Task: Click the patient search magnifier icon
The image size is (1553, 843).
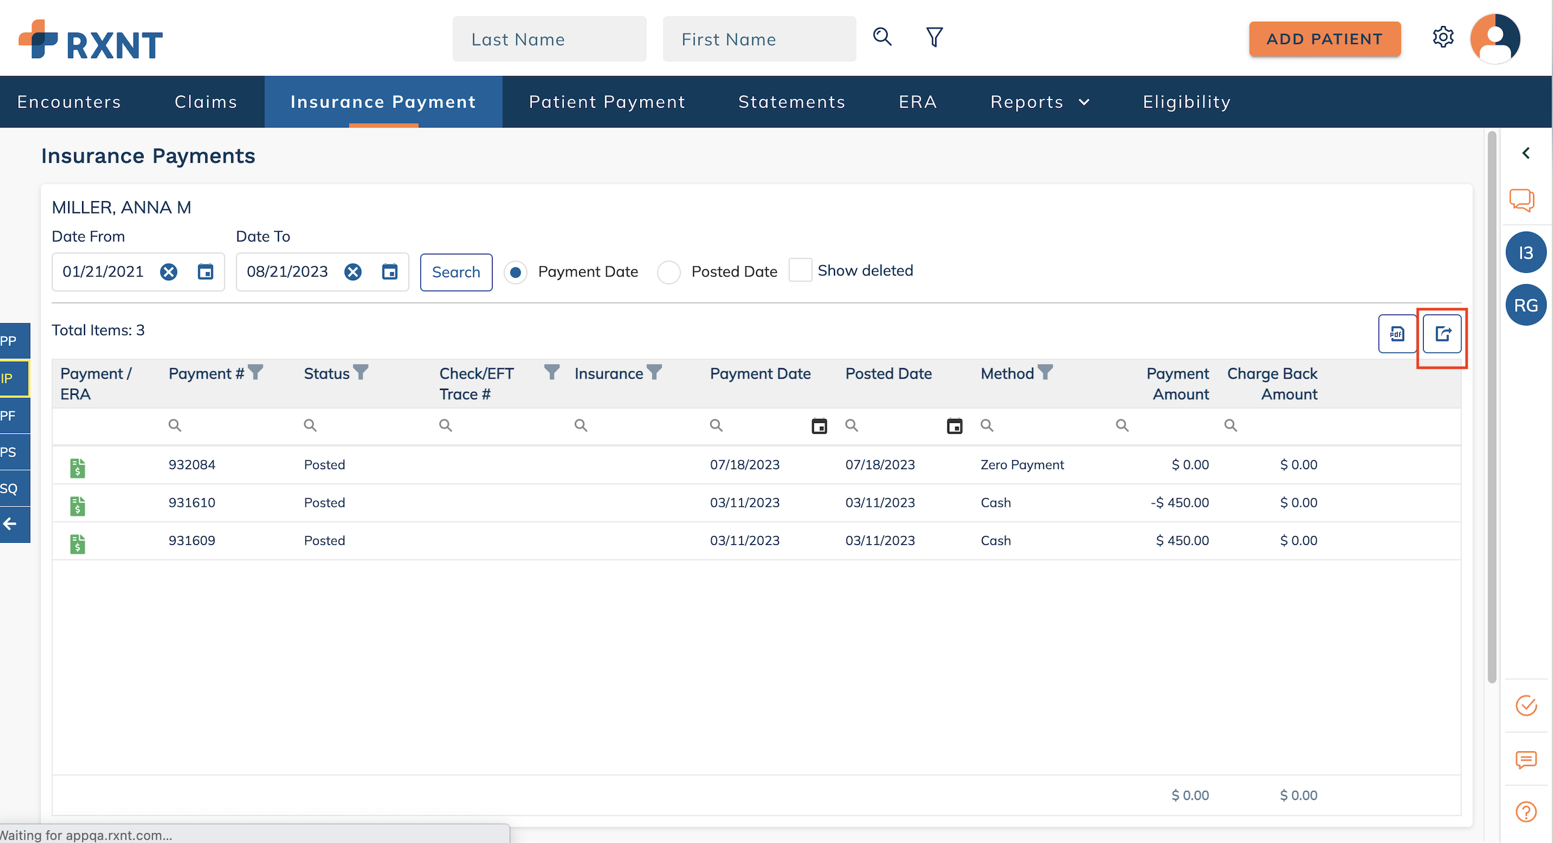Action: click(x=882, y=37)
